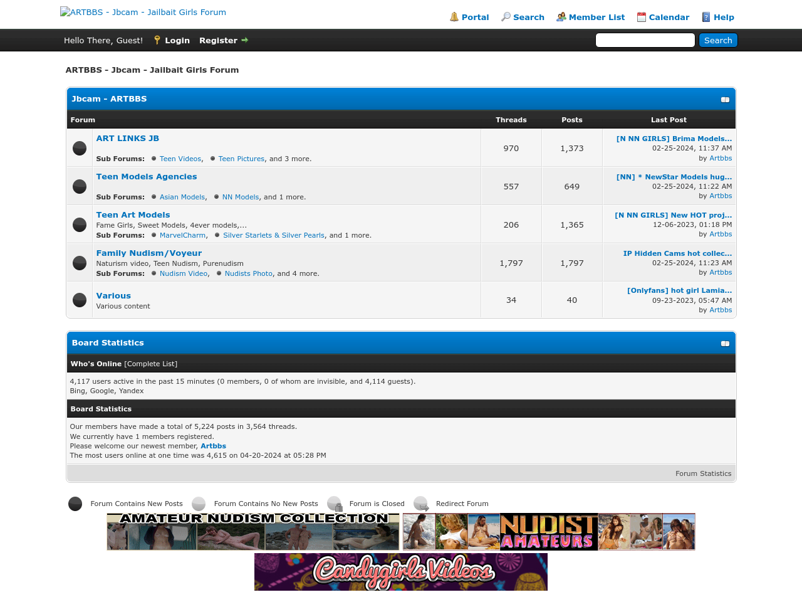This screenshot has height=602, width=802.
Task: Open the Candygirls Videos banner
Action: coord(400,571)
